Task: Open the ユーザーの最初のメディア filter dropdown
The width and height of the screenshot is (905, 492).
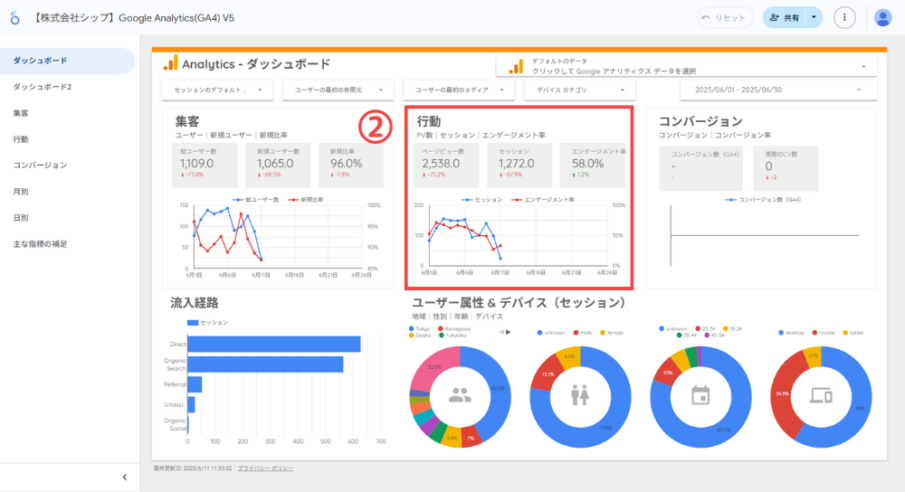Action: click(x=459, y=90)
